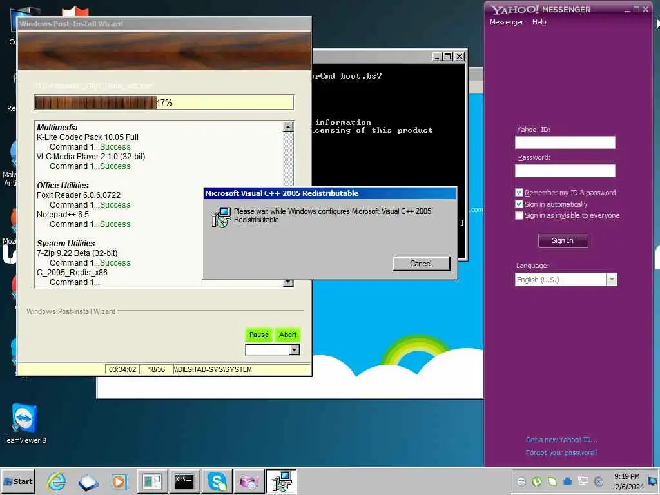Open the dropdown below Pause and Abort

click(x=294, y=350)
